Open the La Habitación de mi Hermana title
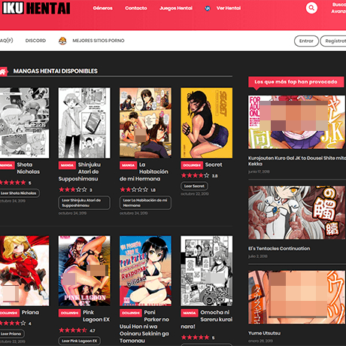This screenshot has height=346, width=346. pos(144,171)
